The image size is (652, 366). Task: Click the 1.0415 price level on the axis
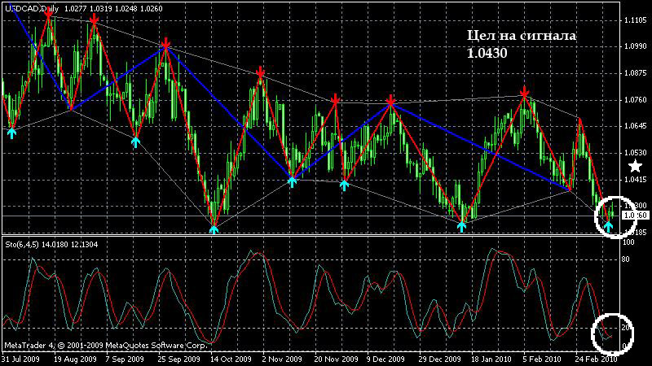pos(636,179)
